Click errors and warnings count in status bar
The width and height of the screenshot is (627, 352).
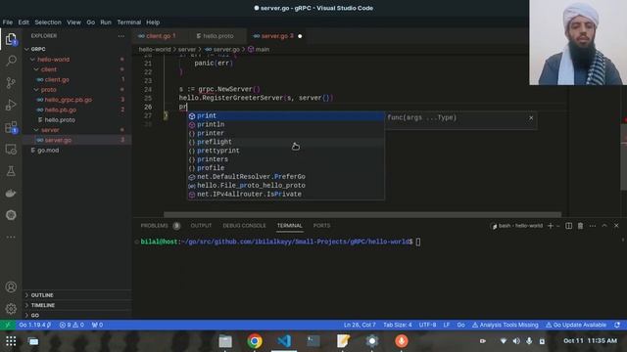click(72, 325)
